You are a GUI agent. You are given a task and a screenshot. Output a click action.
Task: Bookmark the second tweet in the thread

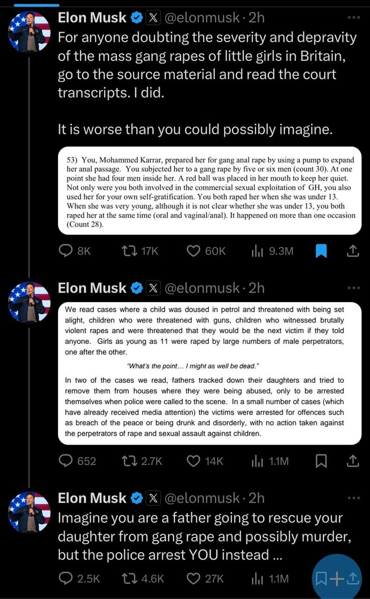click(x=321, y=461)
